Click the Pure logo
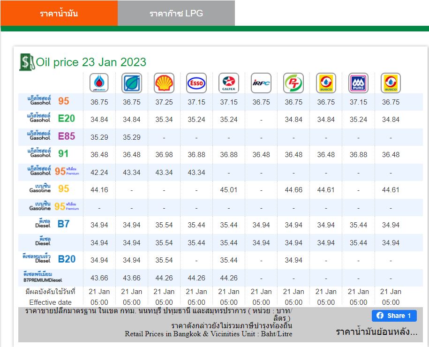429x347 pixels. [358, 83]
